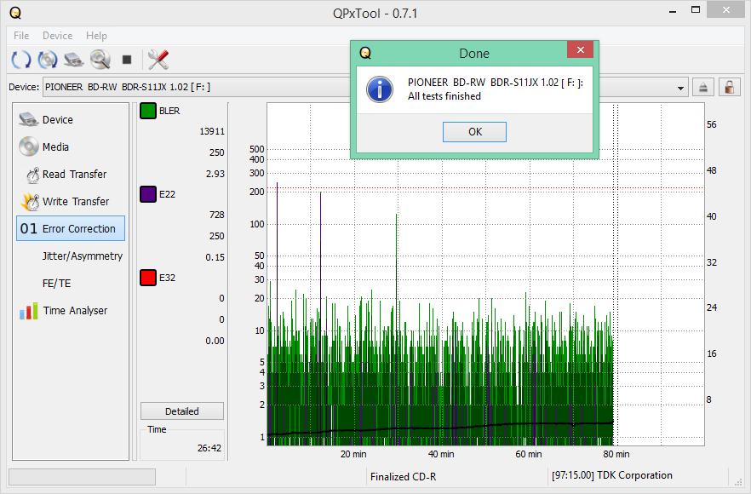Click the purple E22 color swatch
Image resolution: width=751 pixels, height=494 pixels.
coord(148,194)
